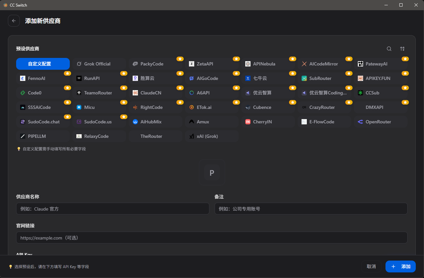Cancel with the 取消 button
The image size is (424, 278).
(371, 266)
